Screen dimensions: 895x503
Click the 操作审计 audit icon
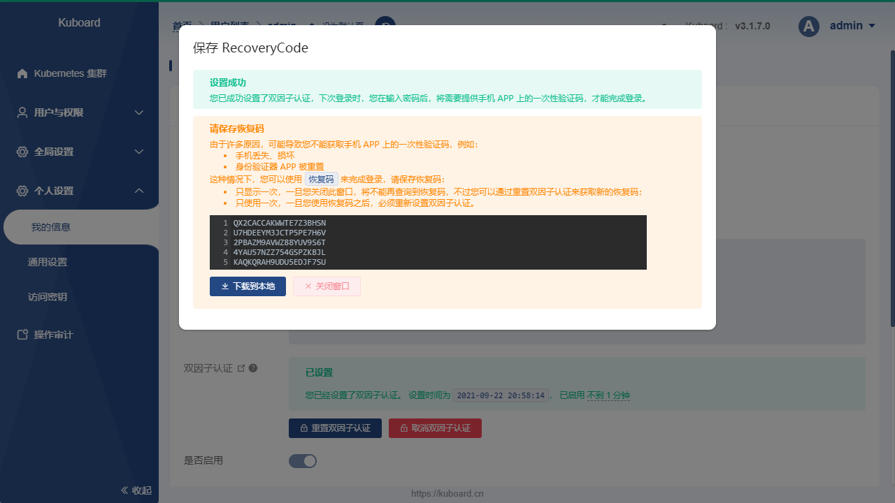[22, 335]
